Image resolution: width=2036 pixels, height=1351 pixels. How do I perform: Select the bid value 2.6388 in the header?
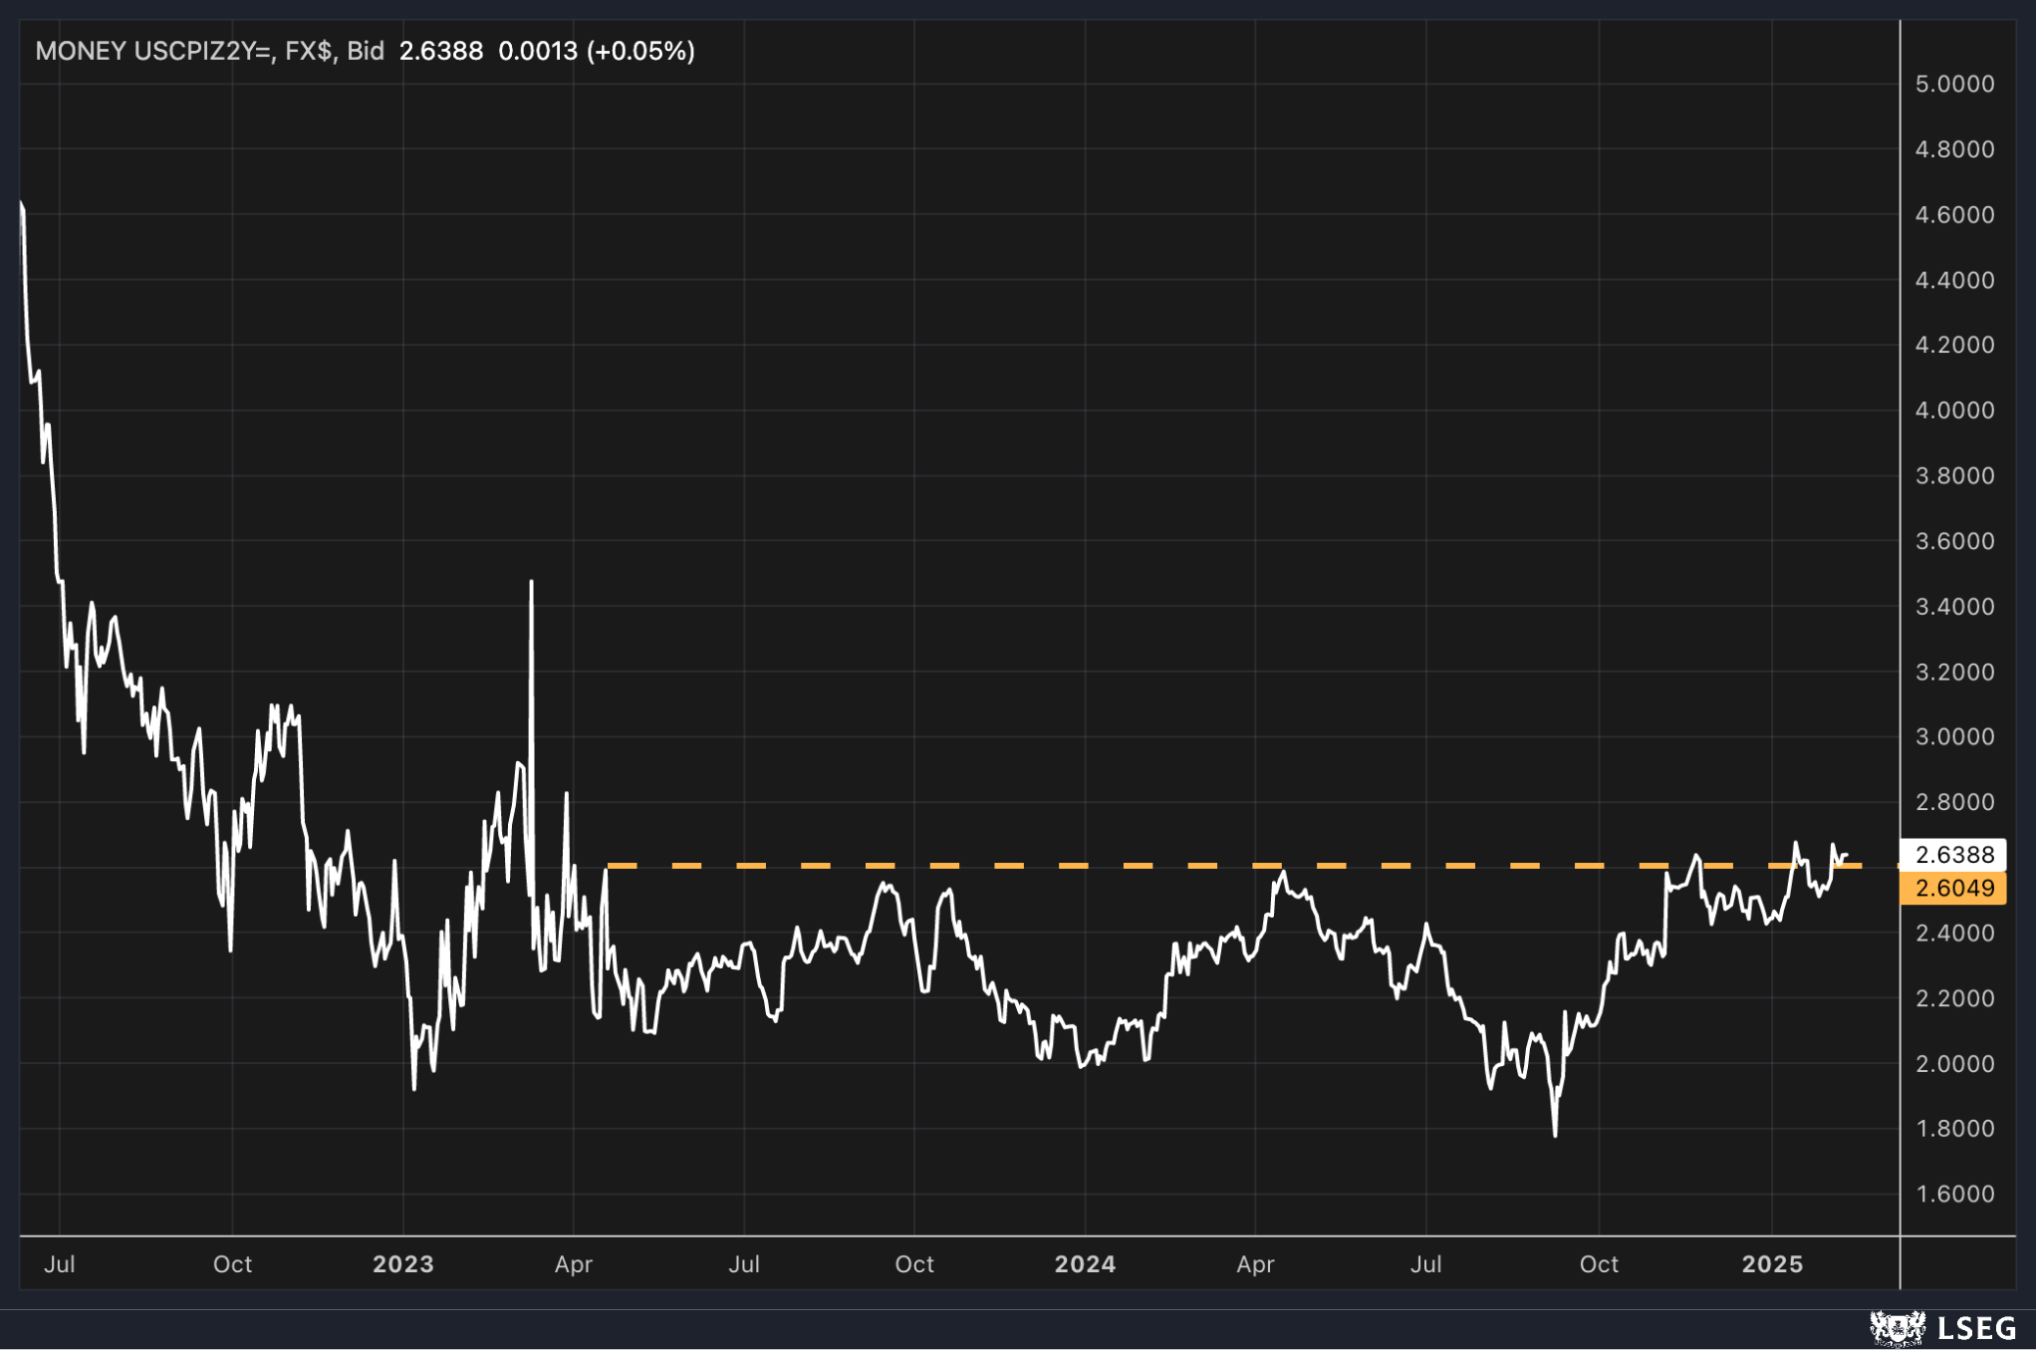click(441, 51)
